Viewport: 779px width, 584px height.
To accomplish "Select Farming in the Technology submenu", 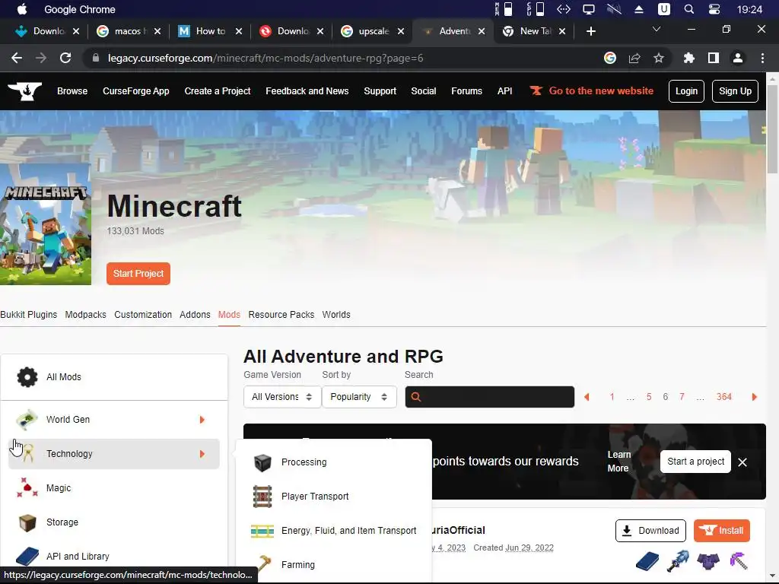I will [x=298, y=565].
